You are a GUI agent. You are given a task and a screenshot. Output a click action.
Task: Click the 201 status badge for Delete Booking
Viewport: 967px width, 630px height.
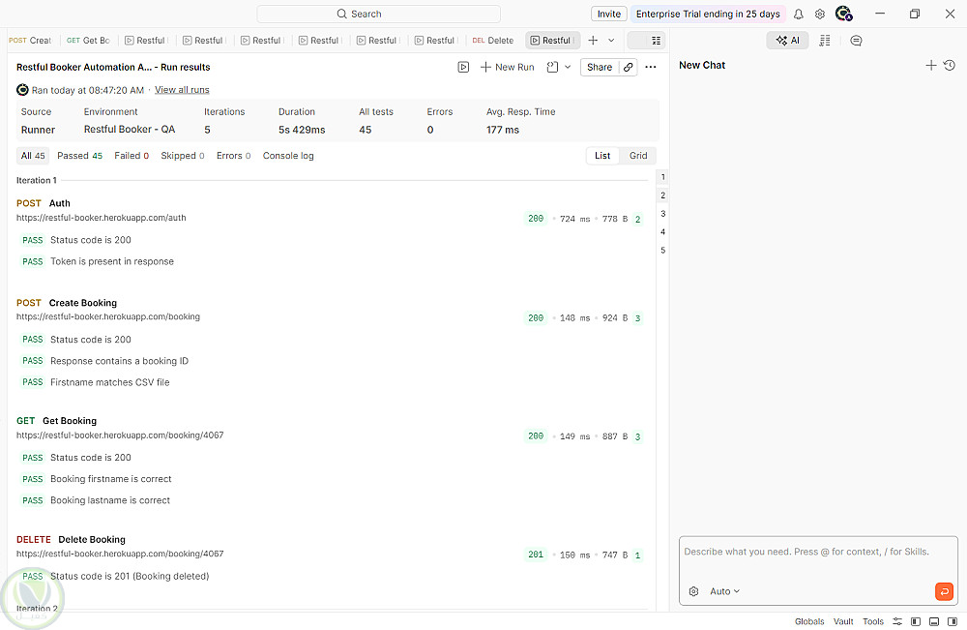pyautogui.click(x=536, y=555)
